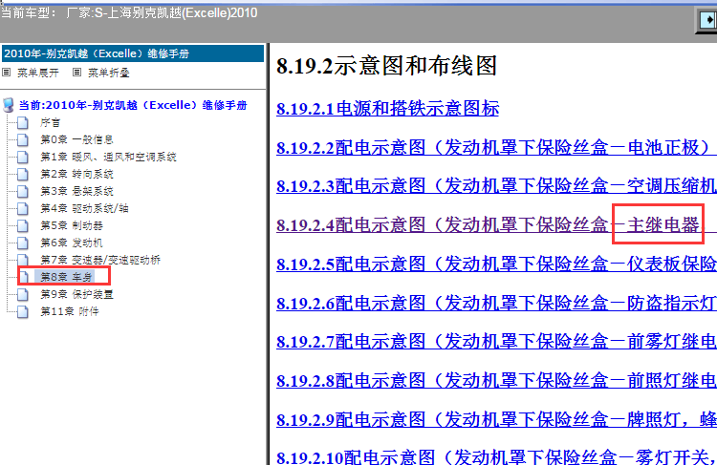717x465 pixels.
Task: Open 第9章 保护装置 chapter
Action: pos(76,295)
